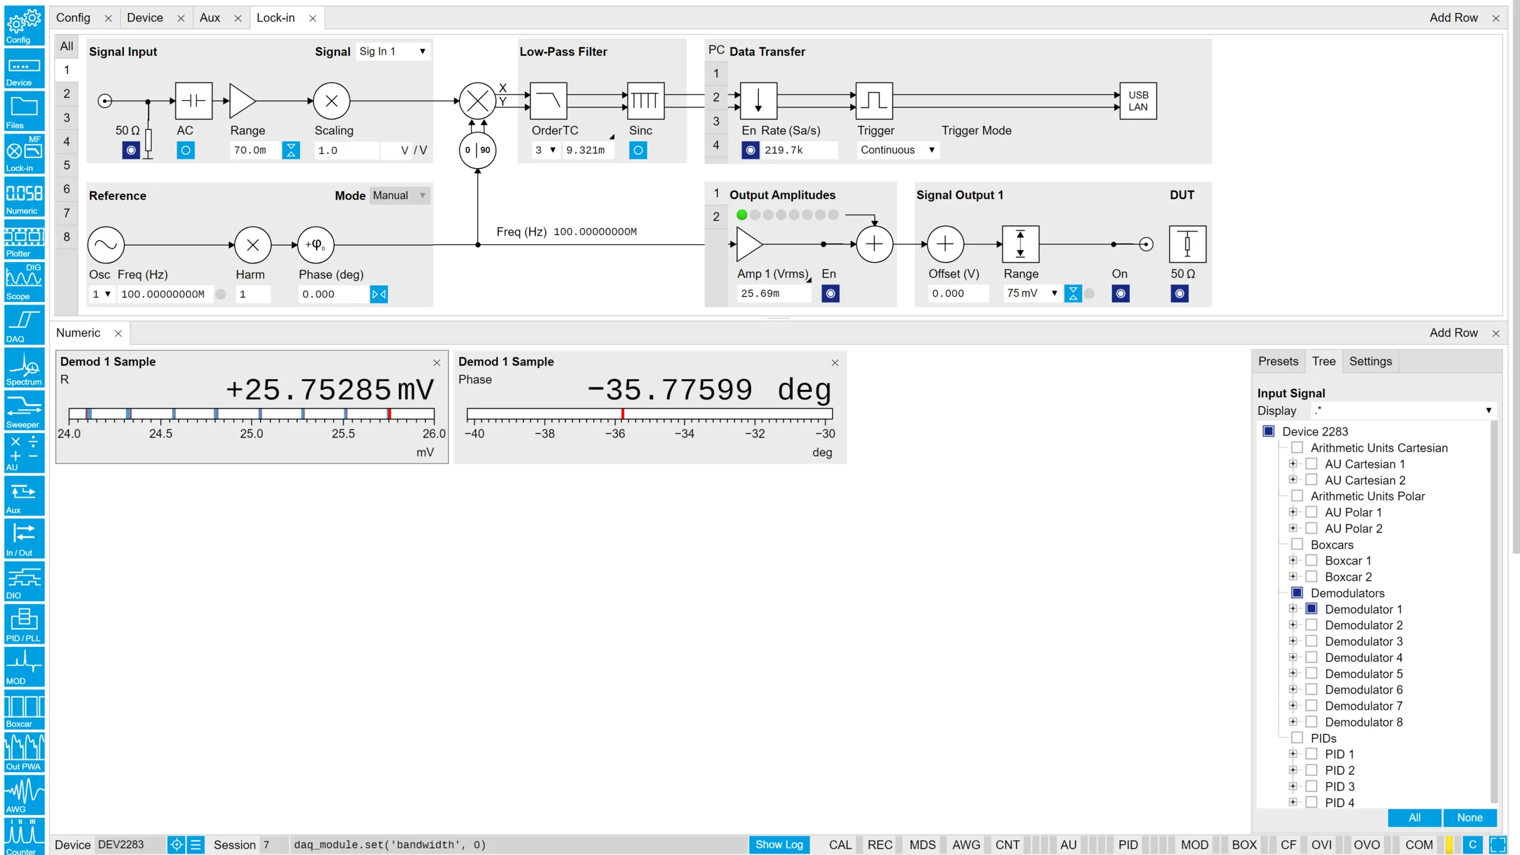Viewport: 1520px width, 855px height.
Task: Click the Show Log button
Action: click(x=779, y=845)
